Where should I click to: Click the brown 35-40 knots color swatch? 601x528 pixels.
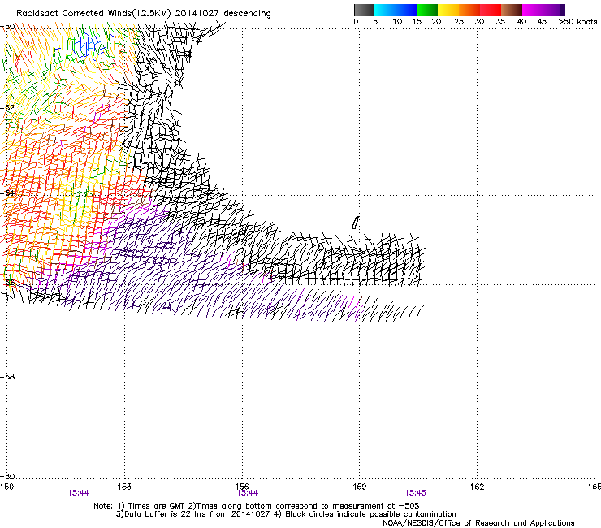click(512, 10)
